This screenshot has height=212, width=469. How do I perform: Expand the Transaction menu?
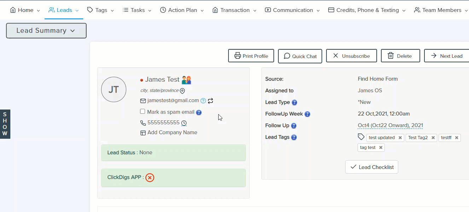pos(235,10)
